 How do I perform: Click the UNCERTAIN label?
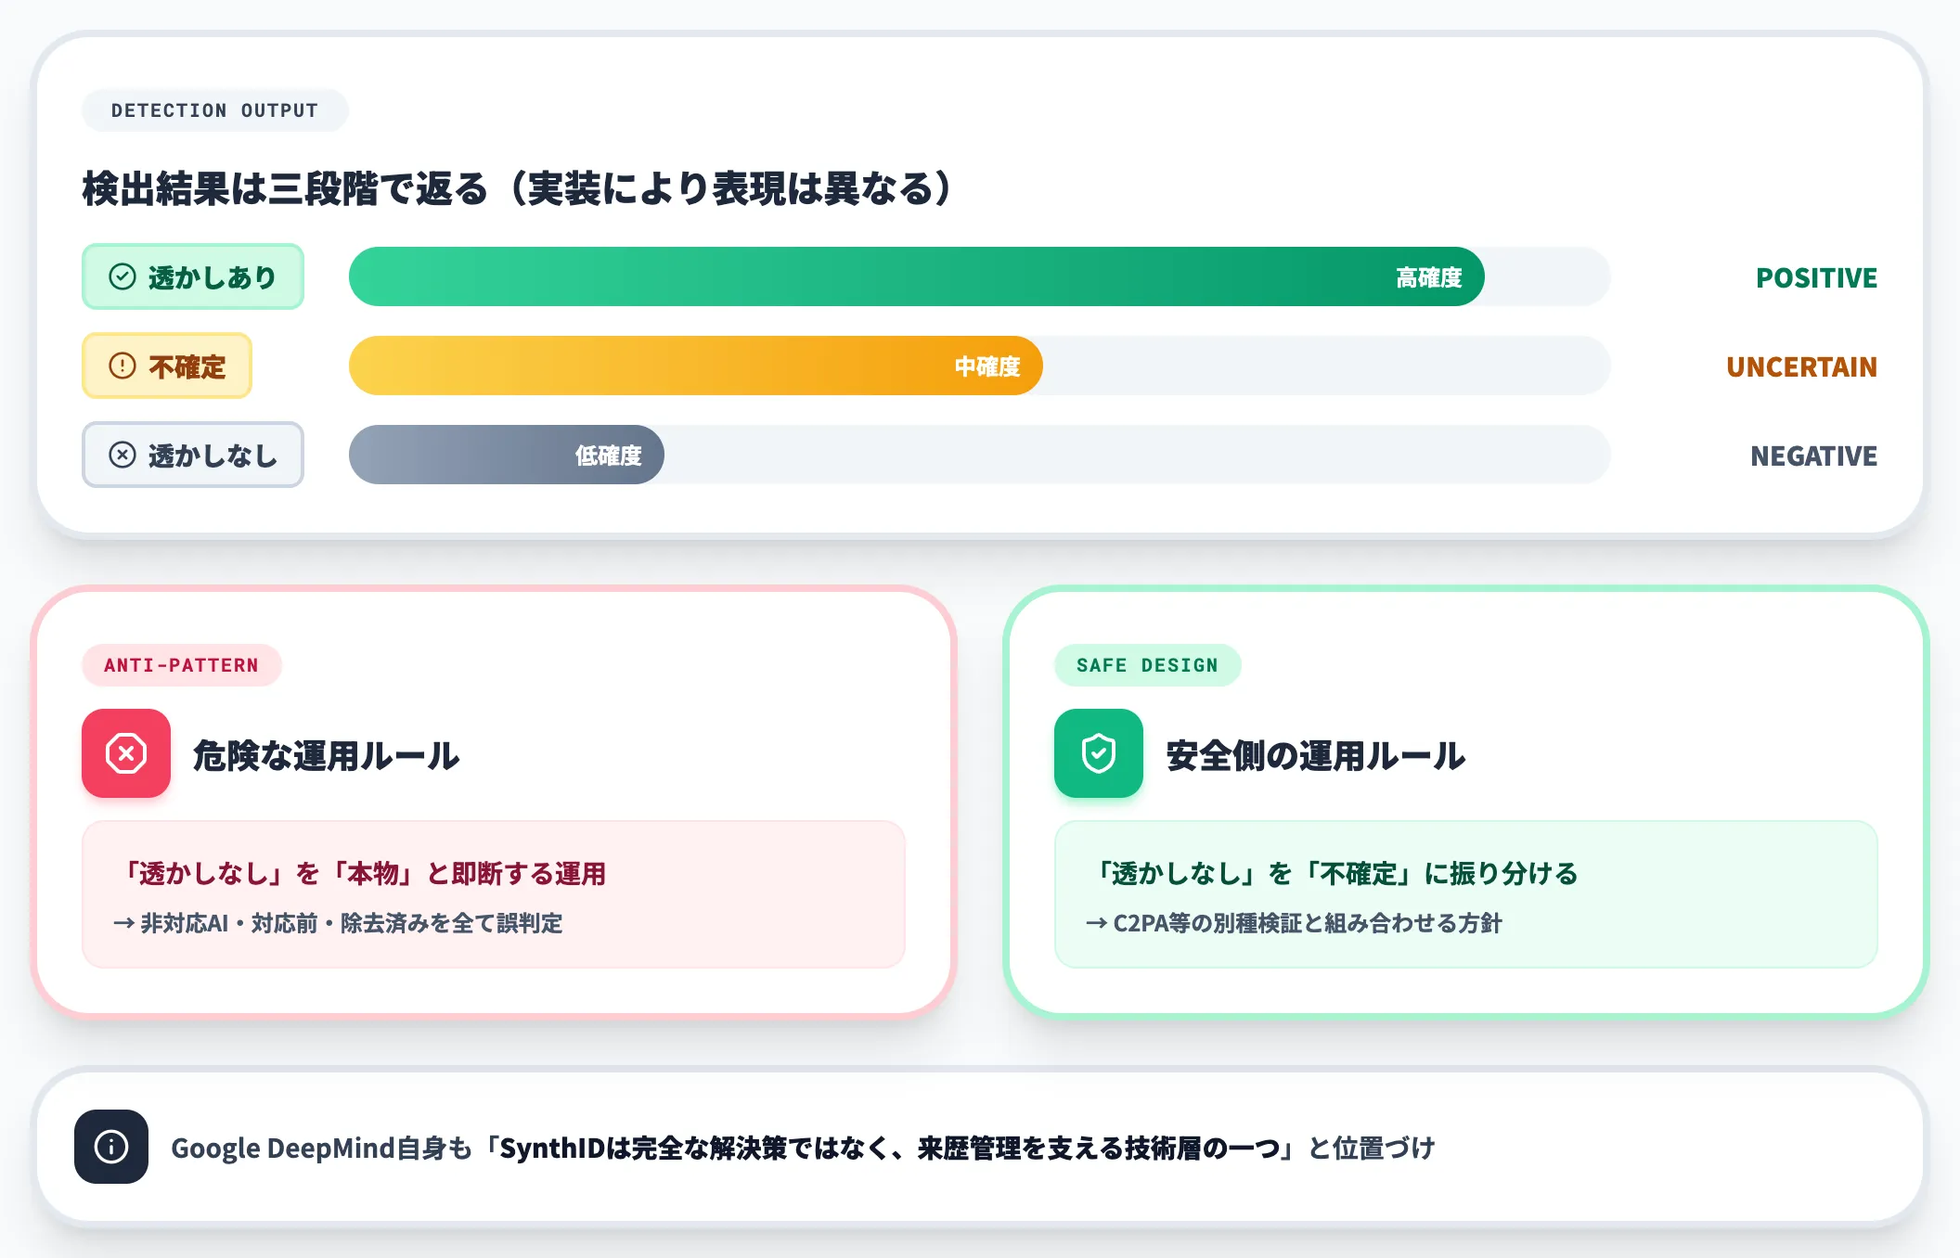(1802, 366)
